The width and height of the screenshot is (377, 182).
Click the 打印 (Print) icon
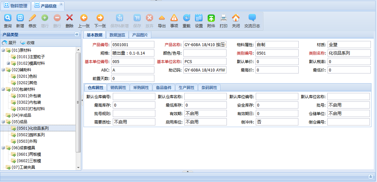point(224,18)
